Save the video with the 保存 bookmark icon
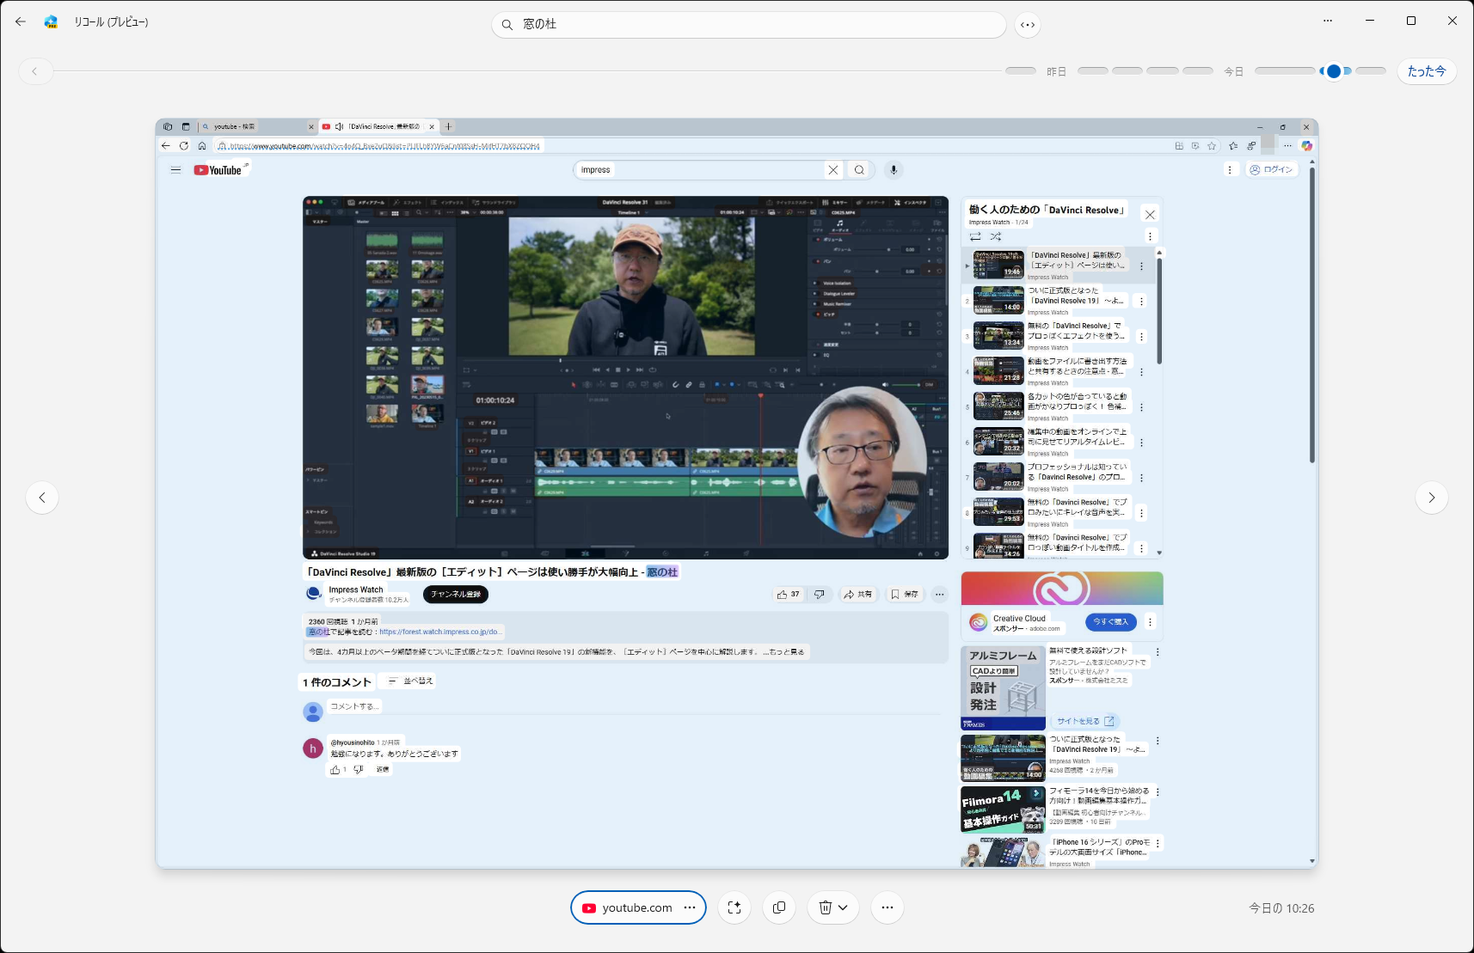 tap(904, 594)
